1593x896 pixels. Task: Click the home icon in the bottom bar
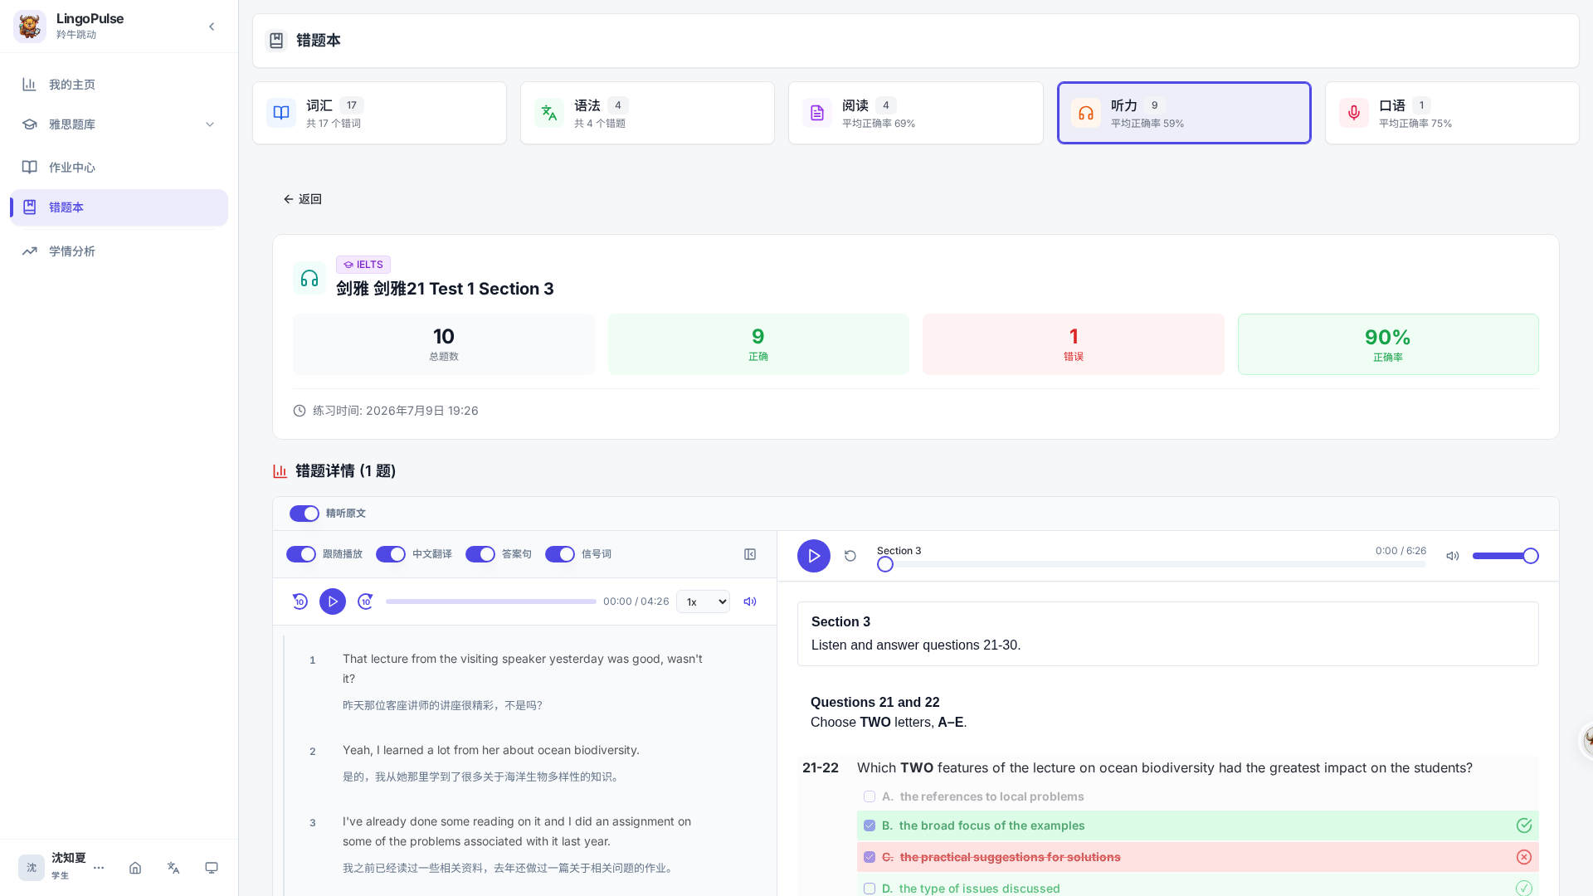coord(135,868)
